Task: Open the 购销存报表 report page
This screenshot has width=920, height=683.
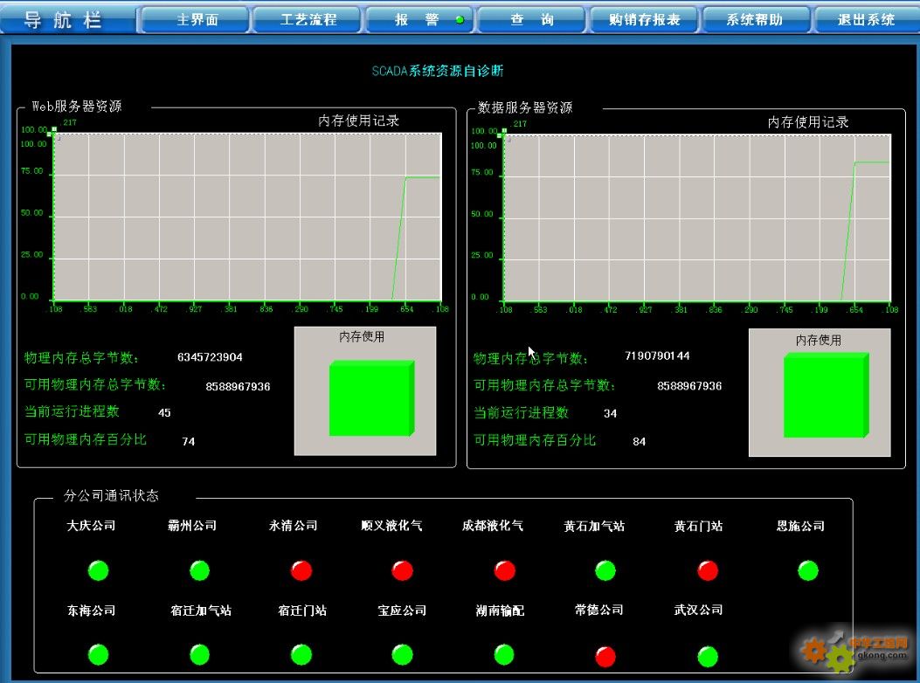Action: (644, 20)
